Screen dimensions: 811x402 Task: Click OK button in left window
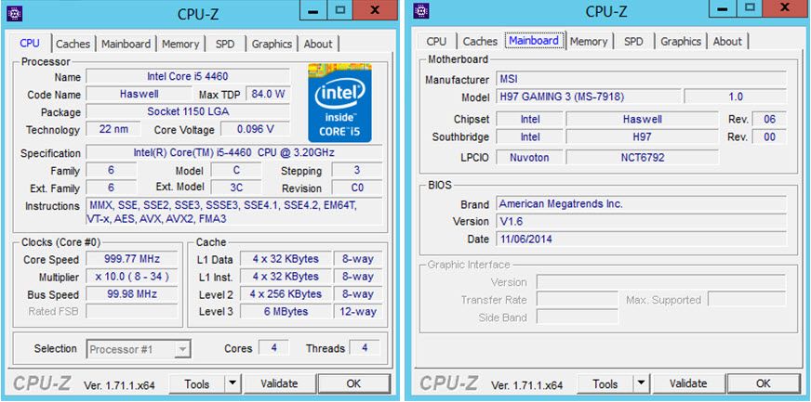click(x=353, y=383)
